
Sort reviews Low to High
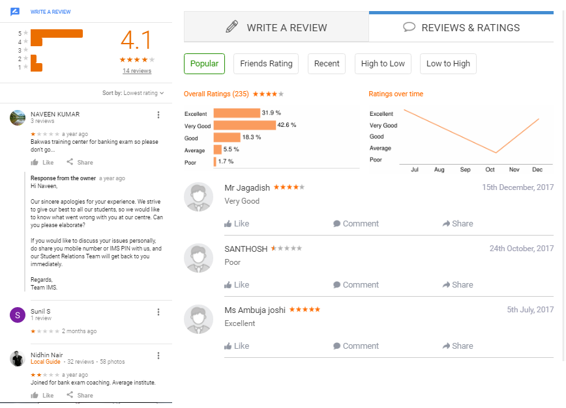coord(449,64)
